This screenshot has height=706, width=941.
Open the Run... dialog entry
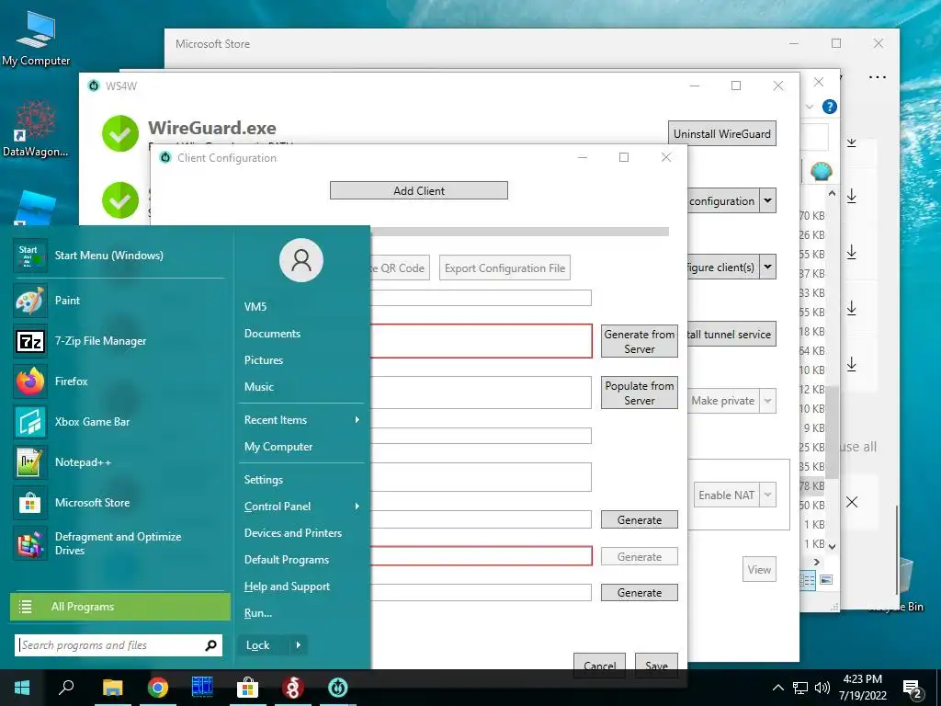[258, 613]
